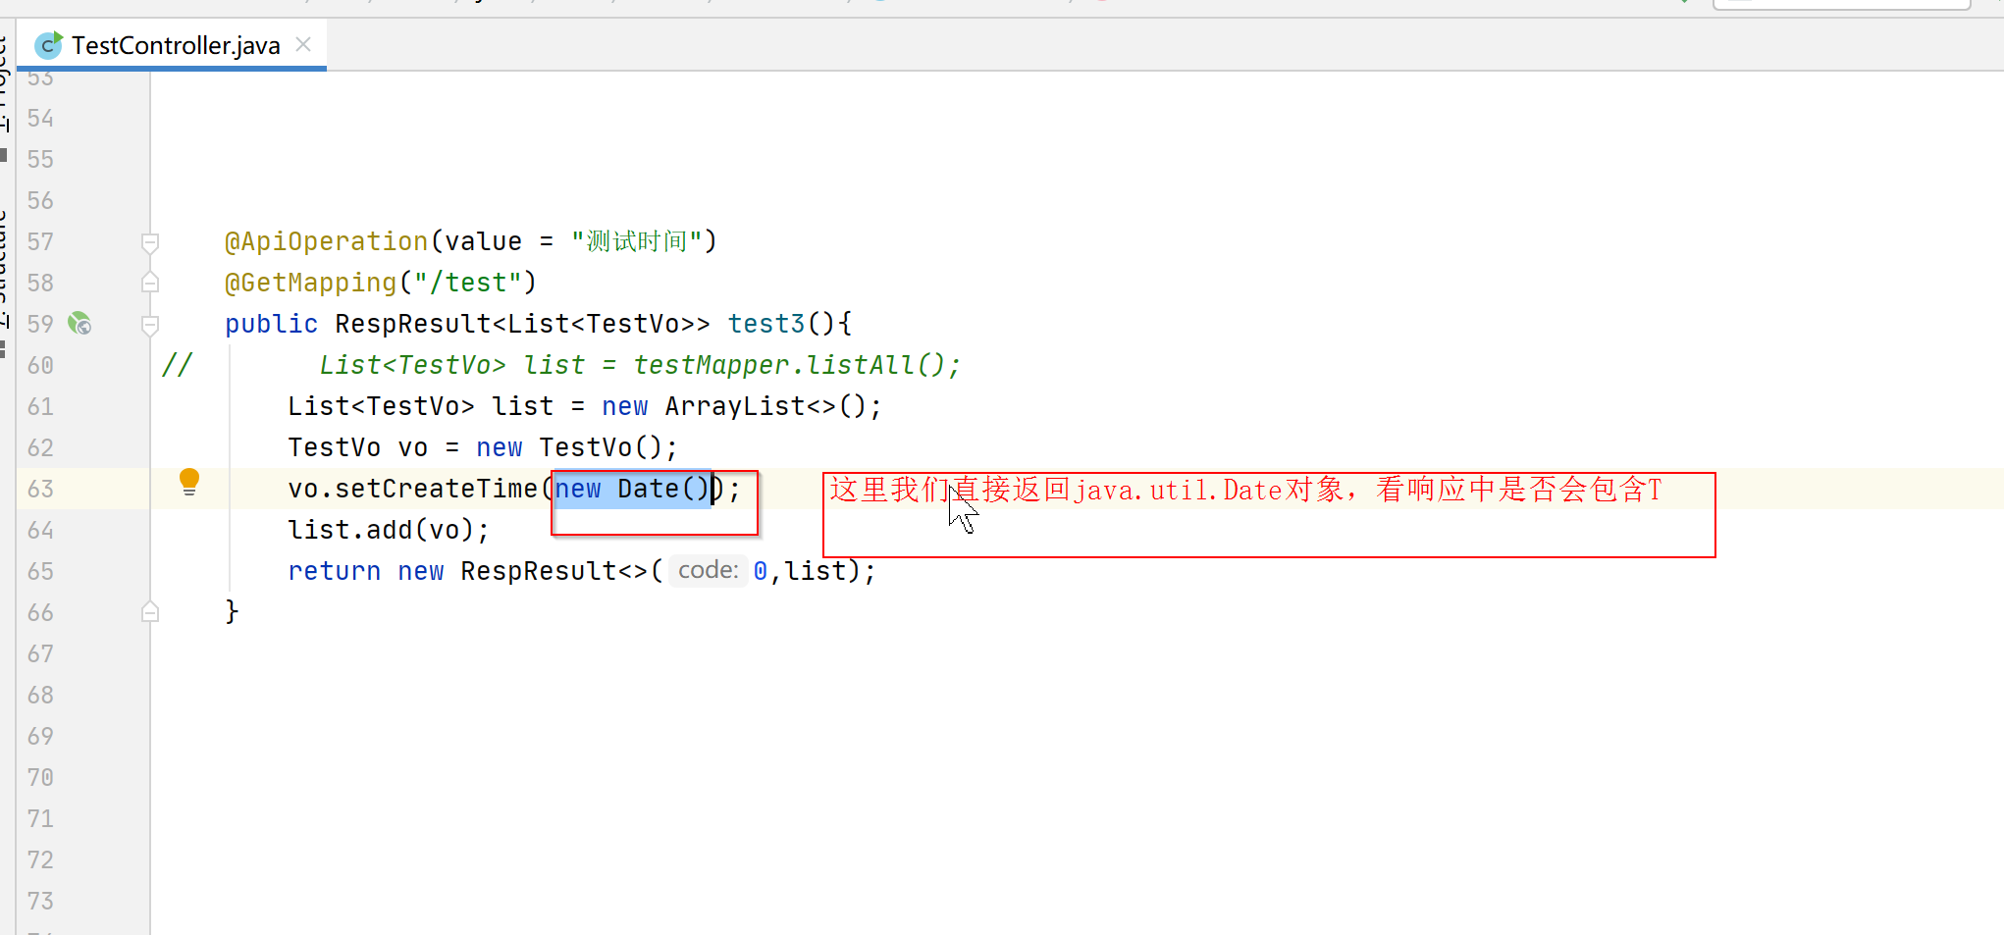Click the Spring endpoint gutter icon on line 59
Image resolution: width=2004 pixels, height=935 pixels.
click(x=79, y=323)
